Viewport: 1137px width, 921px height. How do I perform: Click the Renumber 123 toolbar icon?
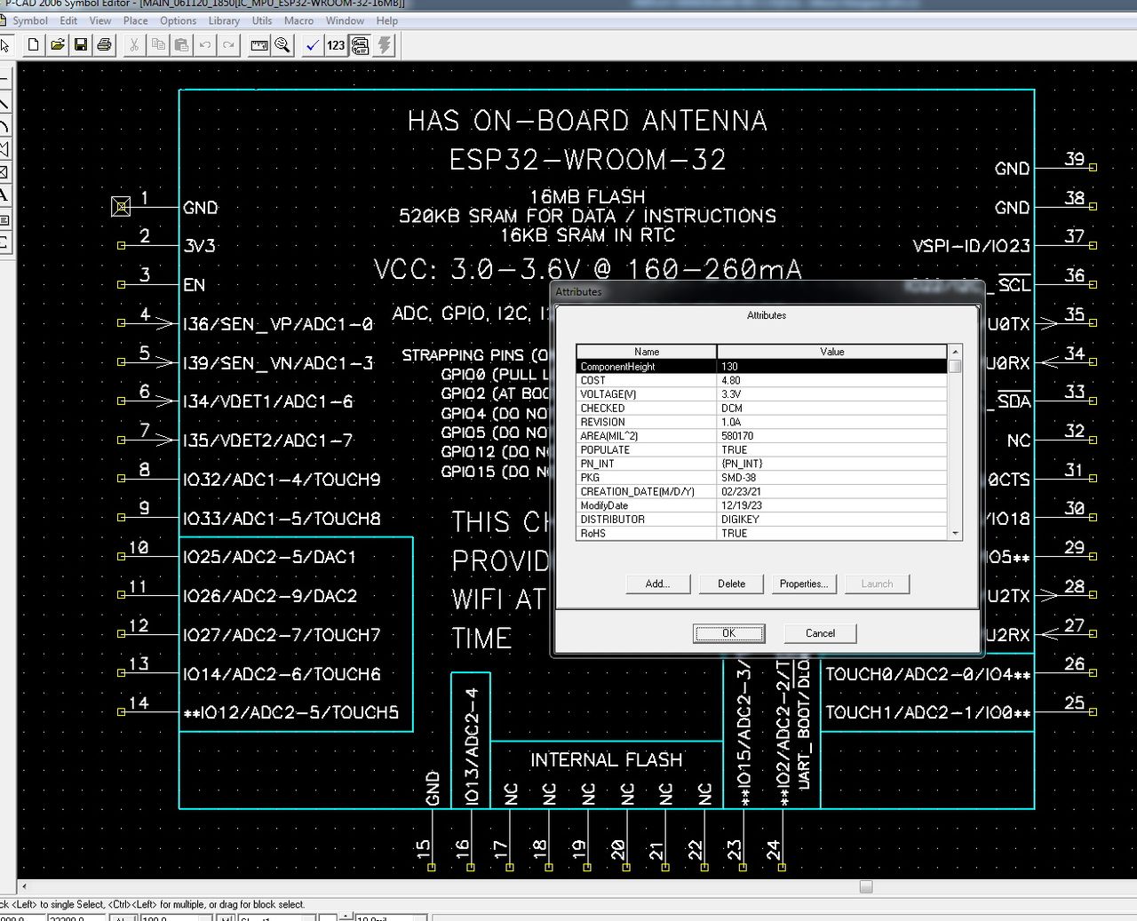pyautogui.click(x=336, y=44)
